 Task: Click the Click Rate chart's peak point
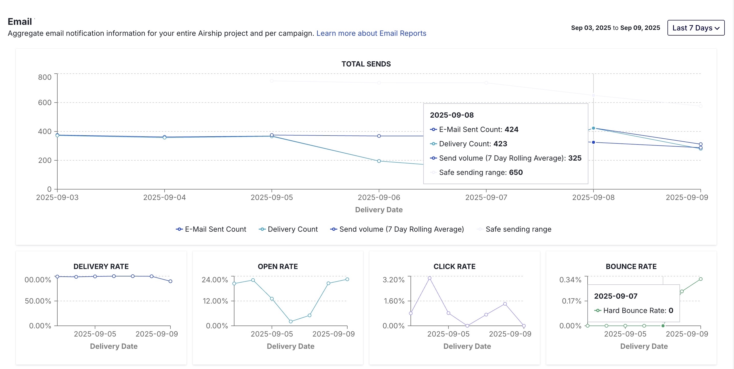[x=429, y=278]
